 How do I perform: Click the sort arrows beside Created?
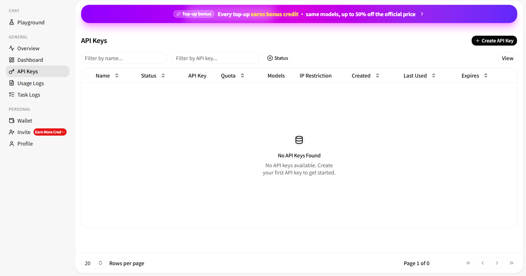coord(377,76)
